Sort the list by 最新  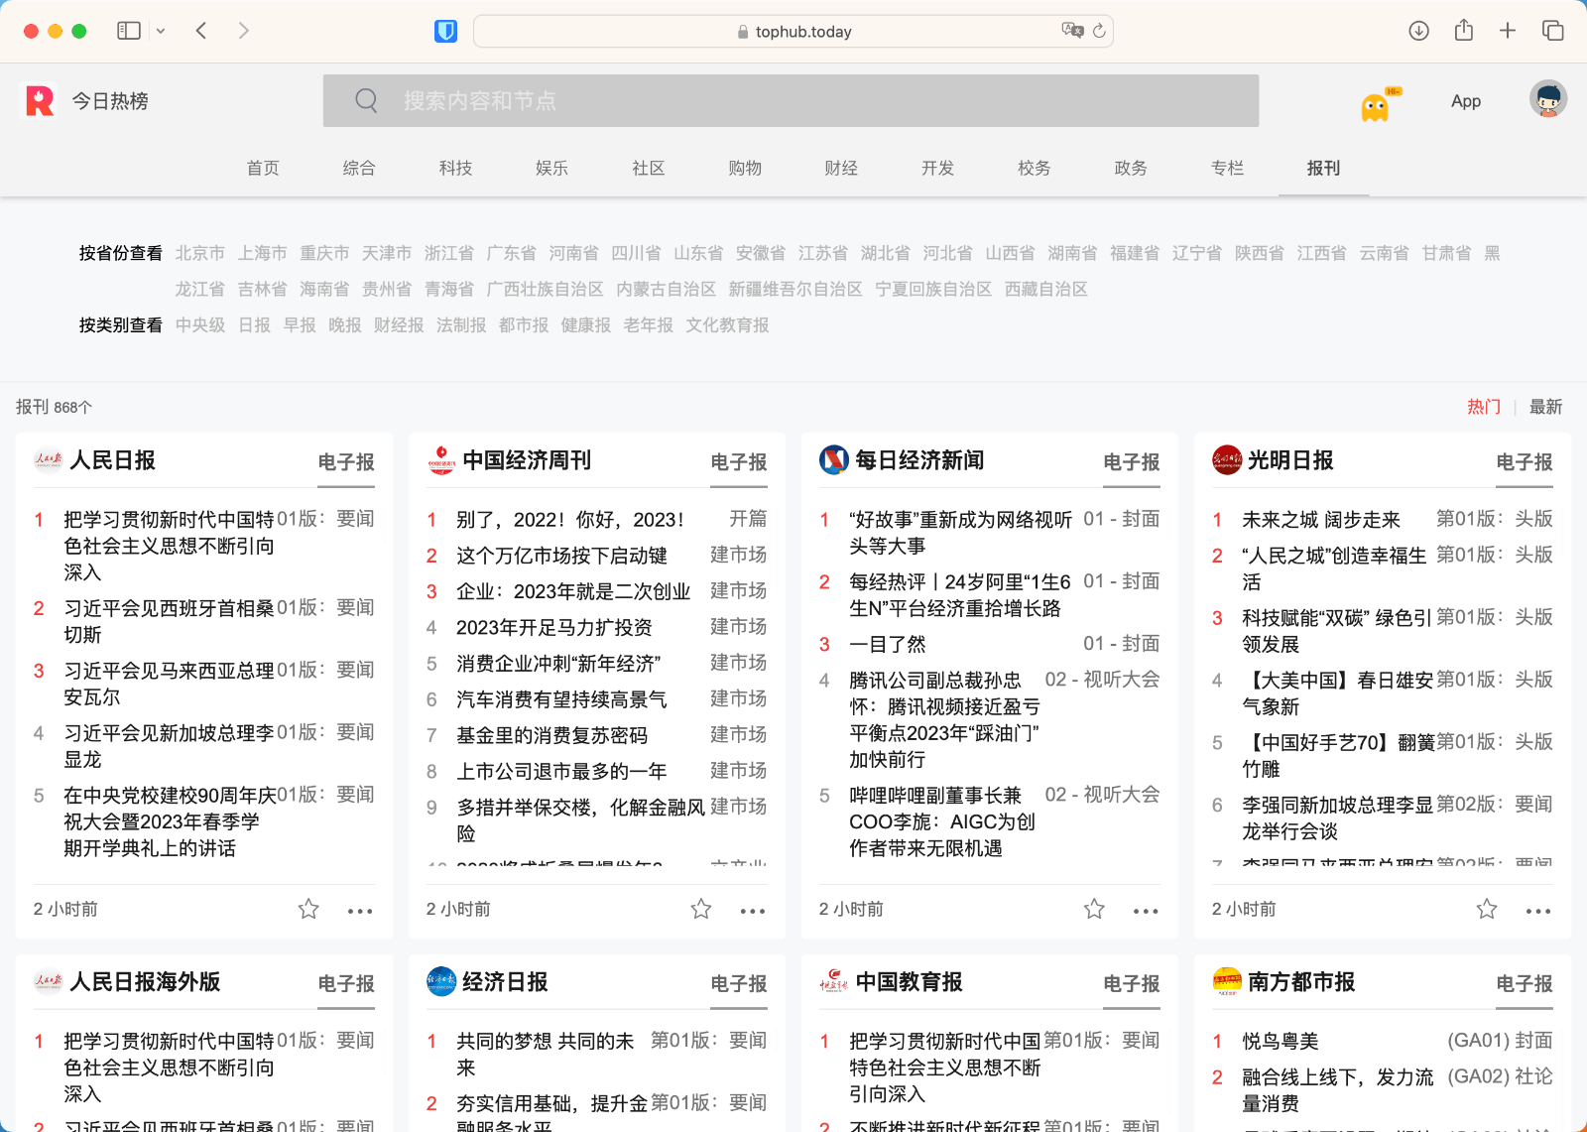pos(1545,407)
